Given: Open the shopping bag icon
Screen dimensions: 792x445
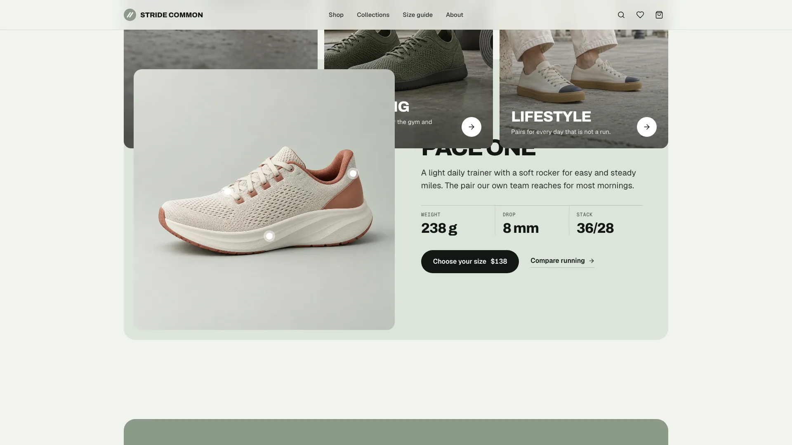Looking at the screenshot, I should (x=659, y=15).
